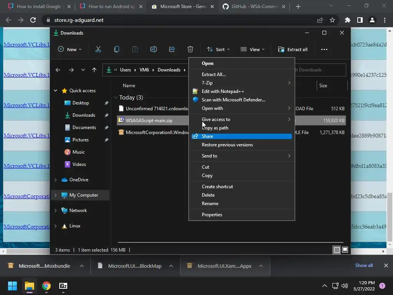Click the Delete trash icon in the toolbar
This screenshot has height=295, width=393.
pyautogui.click(x=190, y=50)
